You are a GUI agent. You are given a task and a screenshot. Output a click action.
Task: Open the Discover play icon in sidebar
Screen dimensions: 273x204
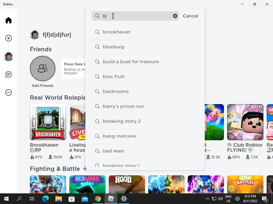coord(8,38)
